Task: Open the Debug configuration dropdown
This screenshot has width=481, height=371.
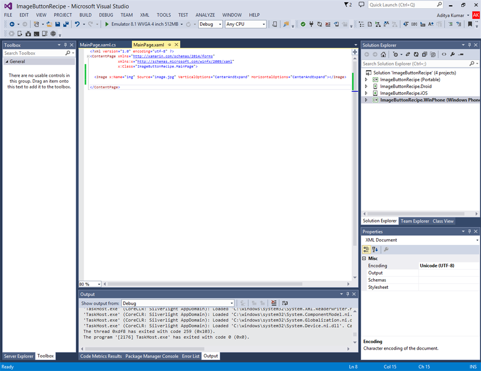Action: coord(210,24)
